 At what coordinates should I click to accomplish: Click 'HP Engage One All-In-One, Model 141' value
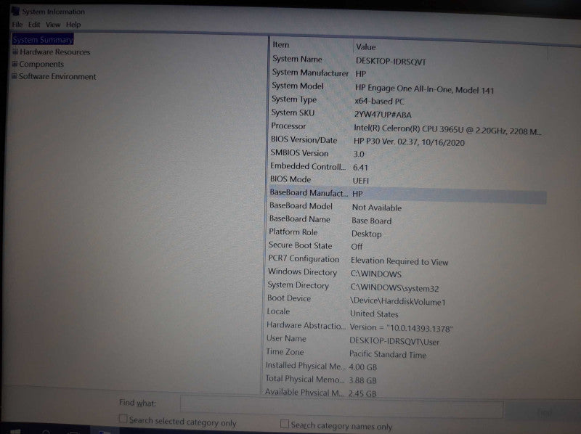424,89
